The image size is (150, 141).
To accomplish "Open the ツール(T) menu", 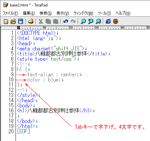I will tap(104, 13).
